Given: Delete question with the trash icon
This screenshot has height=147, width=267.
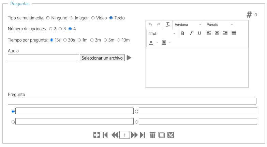Looking at the screenshot, I should click(152, 135).
